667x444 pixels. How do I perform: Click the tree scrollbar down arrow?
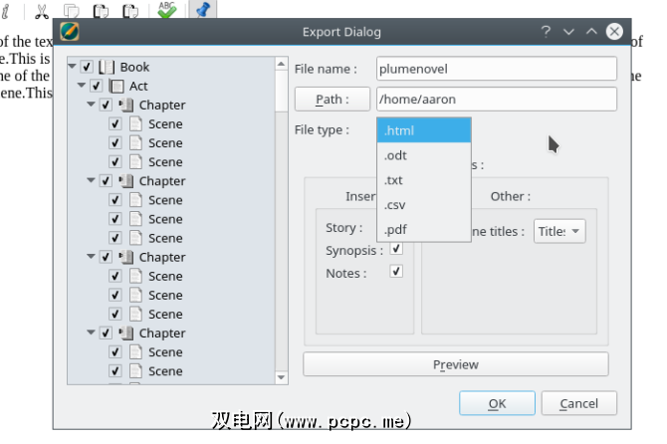[x=281, y=377]
